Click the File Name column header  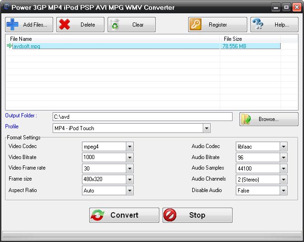113,39
